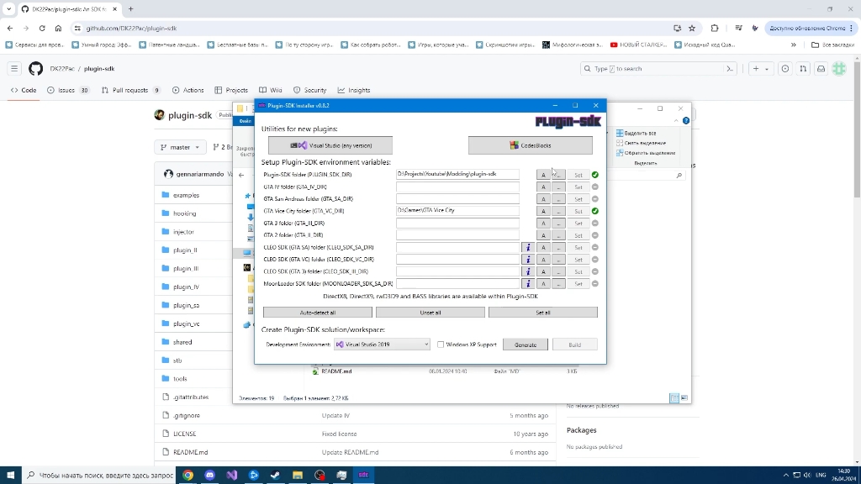Click Explorer back arrow
Screen dimensions: 861x484
coord(241,175)
